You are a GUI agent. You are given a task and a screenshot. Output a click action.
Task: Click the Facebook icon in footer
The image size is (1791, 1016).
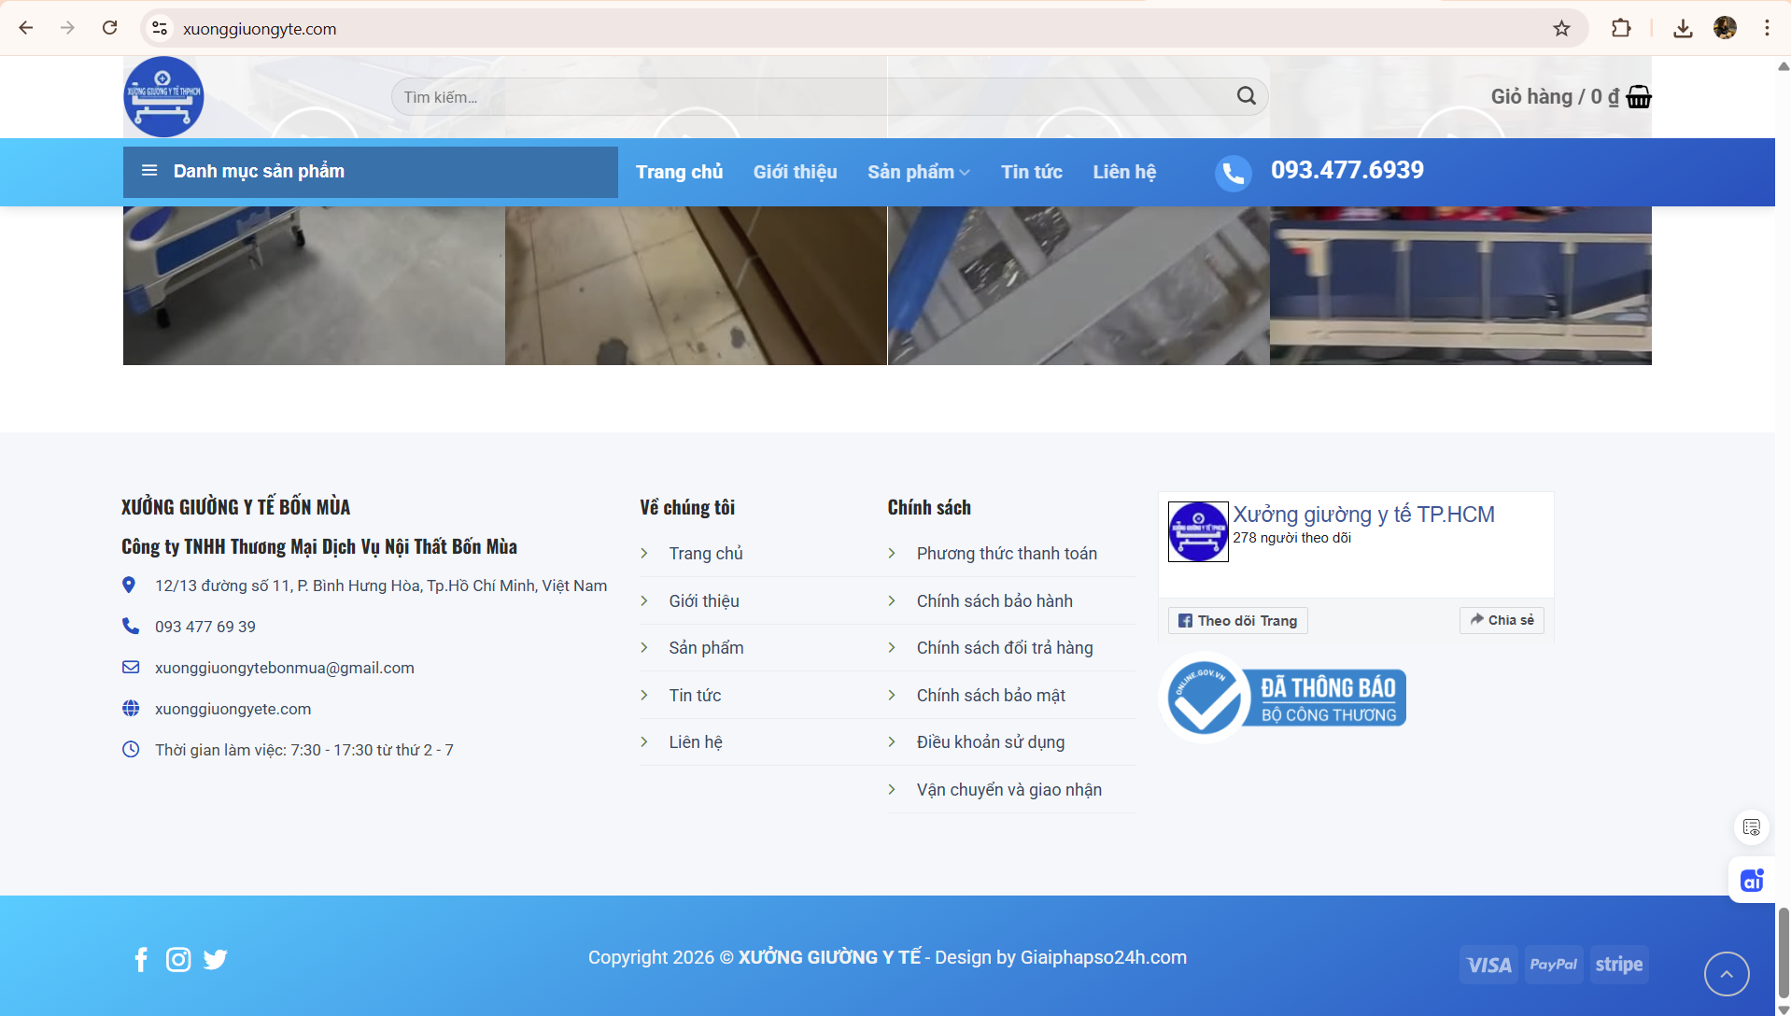[141, 959]
